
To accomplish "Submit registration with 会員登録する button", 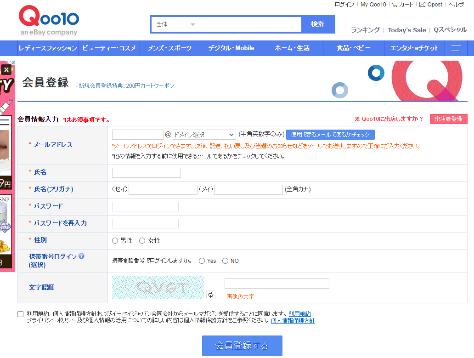I will (x=242, y=346).
